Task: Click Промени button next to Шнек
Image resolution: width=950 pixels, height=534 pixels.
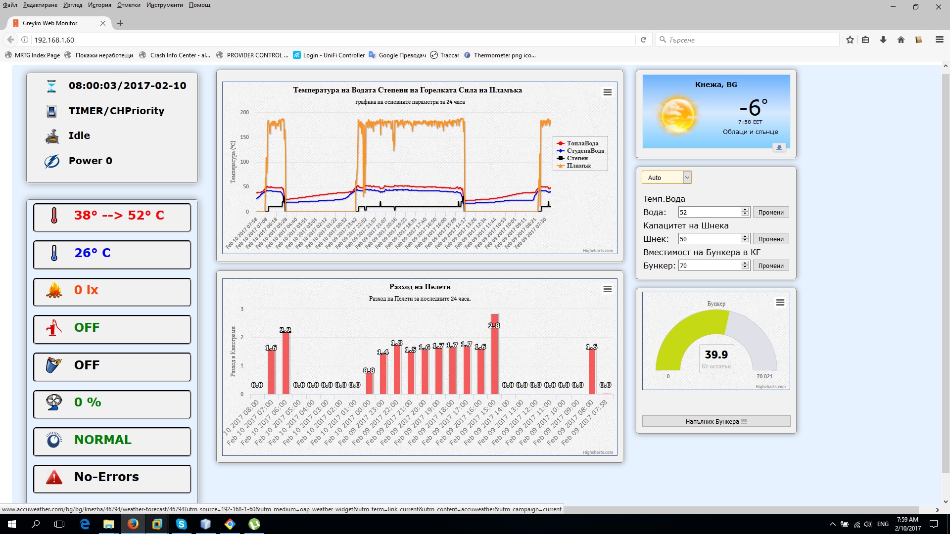Action: [x=770, y=239]
